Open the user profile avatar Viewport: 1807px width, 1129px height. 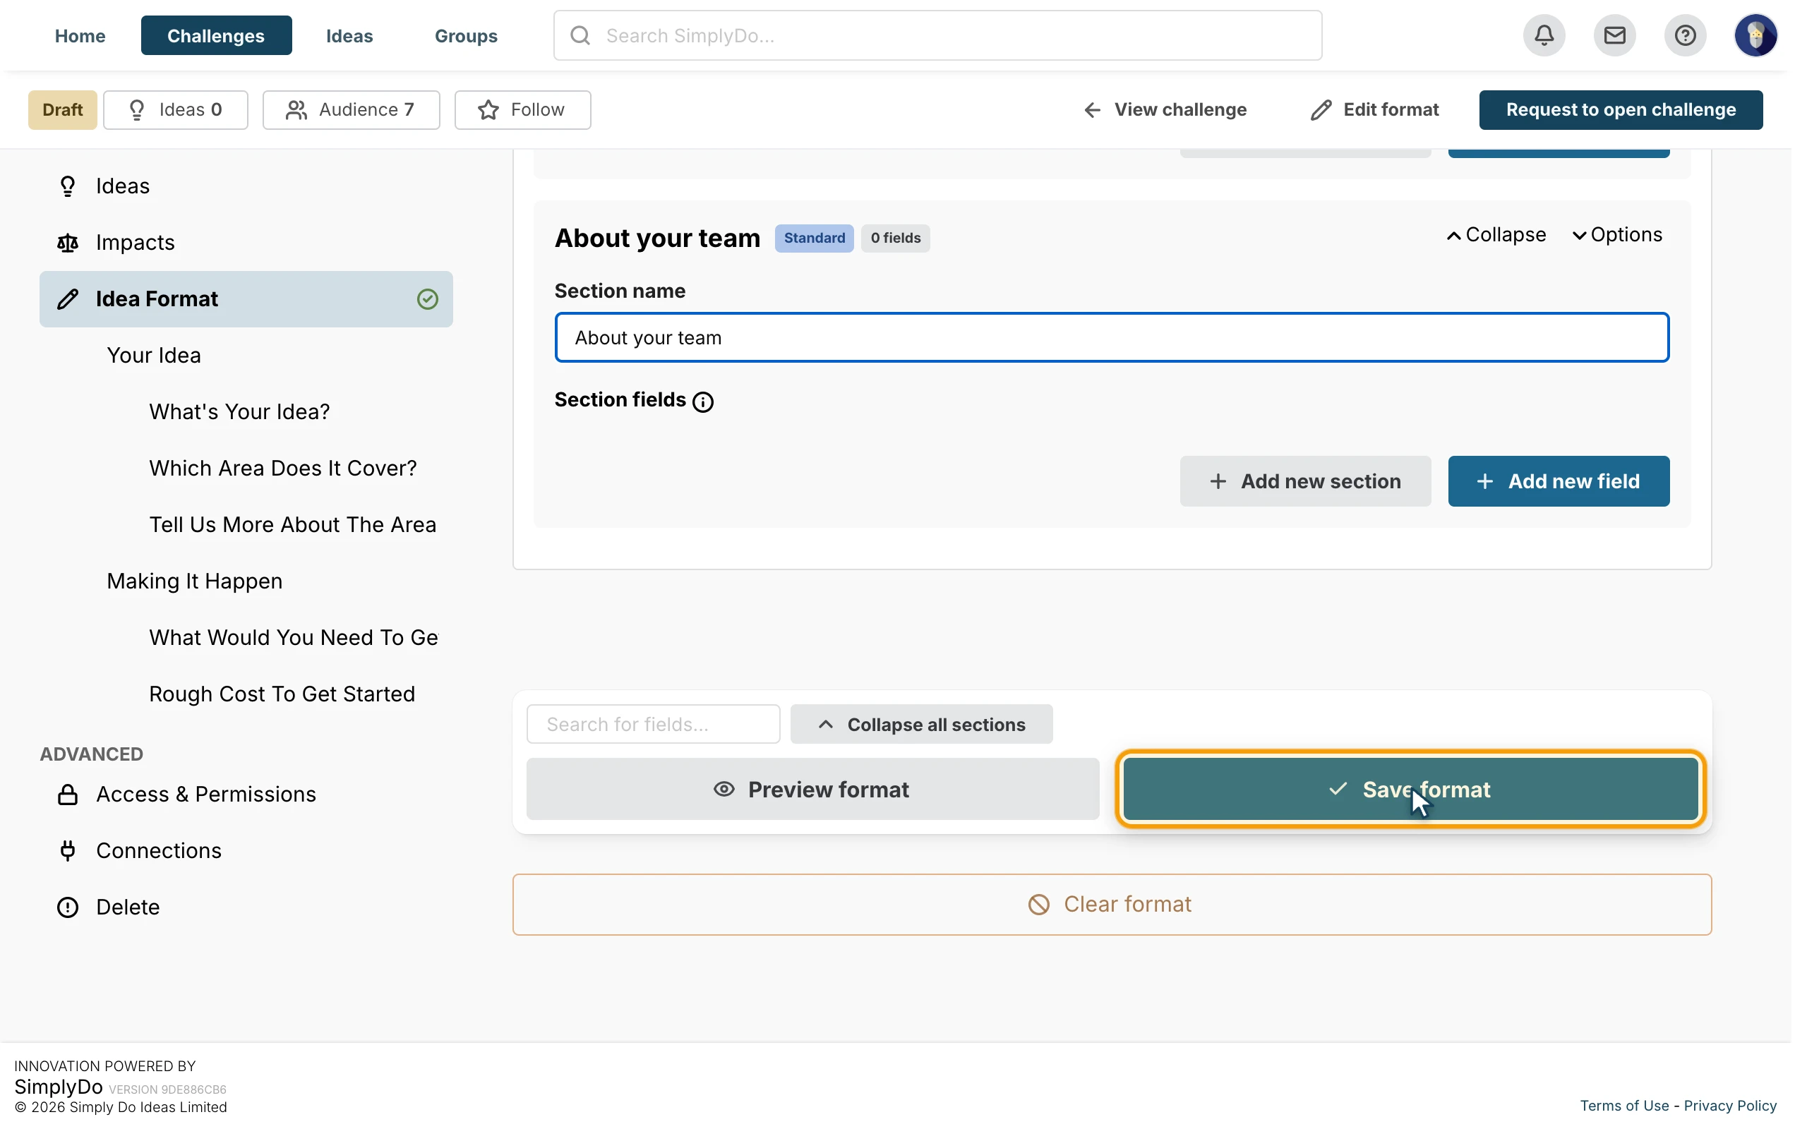pyautogui.click(x=1755, y=35)
